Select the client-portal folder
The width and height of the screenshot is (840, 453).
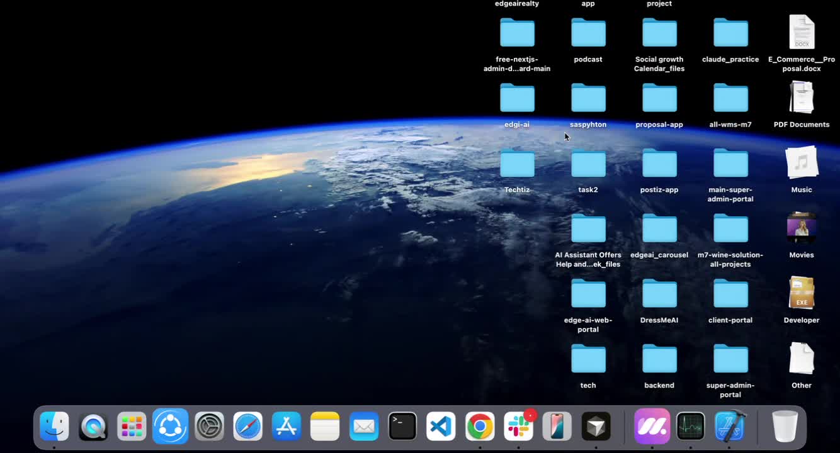(x=730, y=294)
